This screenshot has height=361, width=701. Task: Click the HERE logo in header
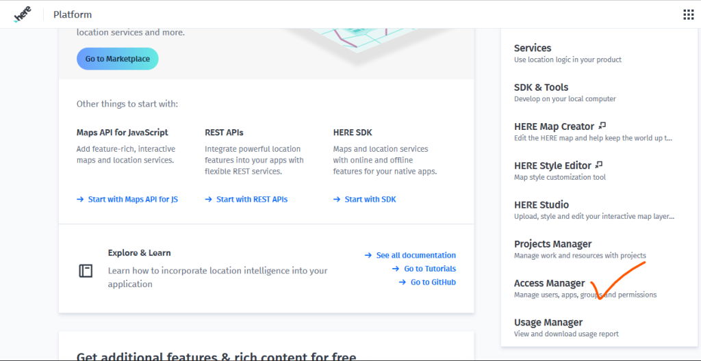coord(23,15)
